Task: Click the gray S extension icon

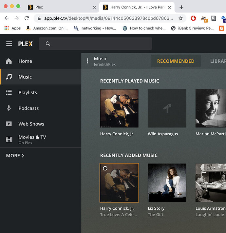Action: 213,18
